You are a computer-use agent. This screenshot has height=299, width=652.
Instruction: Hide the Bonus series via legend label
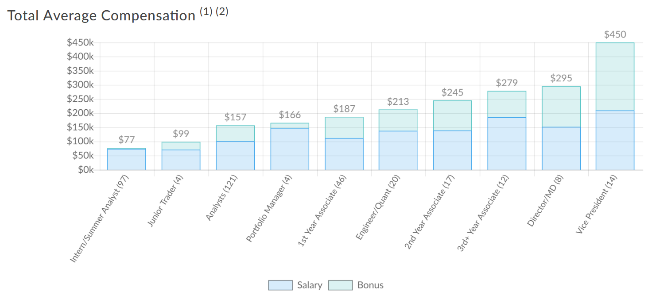tap(370, 285)
